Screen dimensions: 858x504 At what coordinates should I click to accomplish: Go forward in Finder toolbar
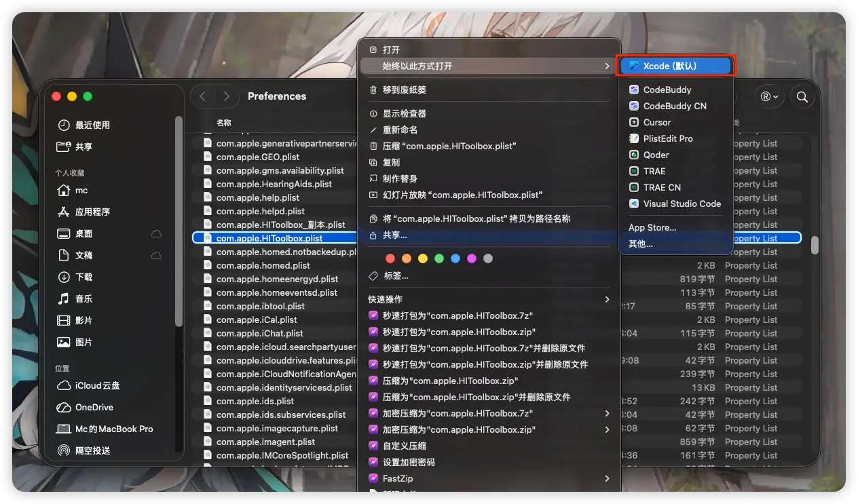[x=227, y=96]
